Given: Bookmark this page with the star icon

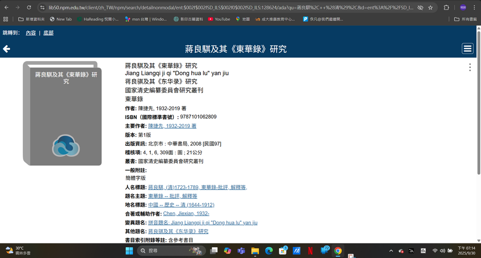Looking at the screenshot, I should click(x=430, y=8).
